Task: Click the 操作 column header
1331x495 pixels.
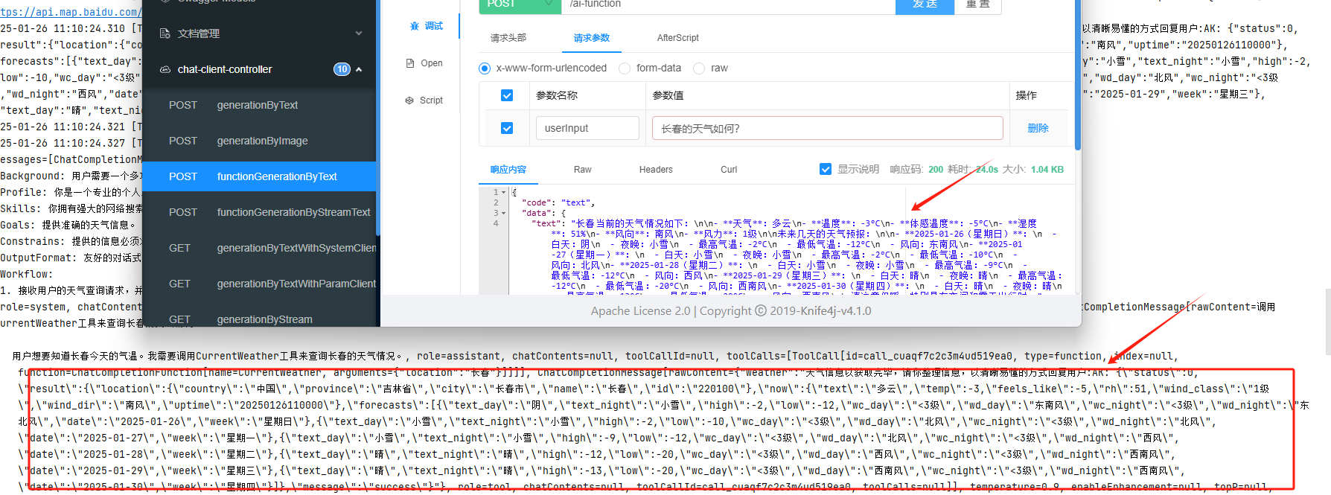Action: tap(1027, 95)
